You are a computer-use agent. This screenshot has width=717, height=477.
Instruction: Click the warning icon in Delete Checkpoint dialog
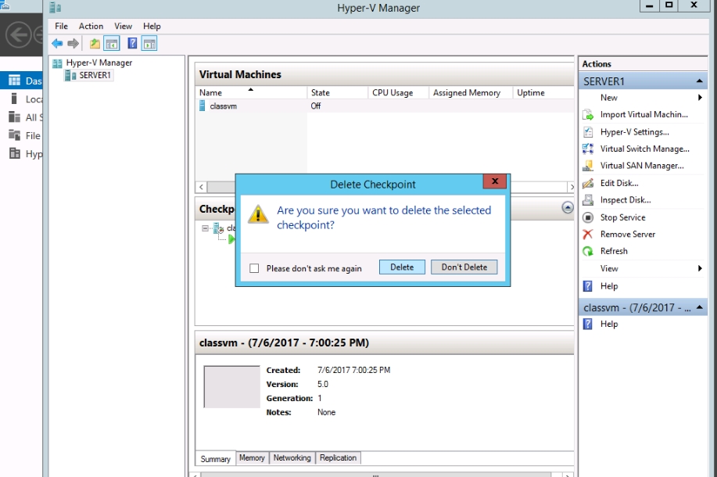(258, 214)
